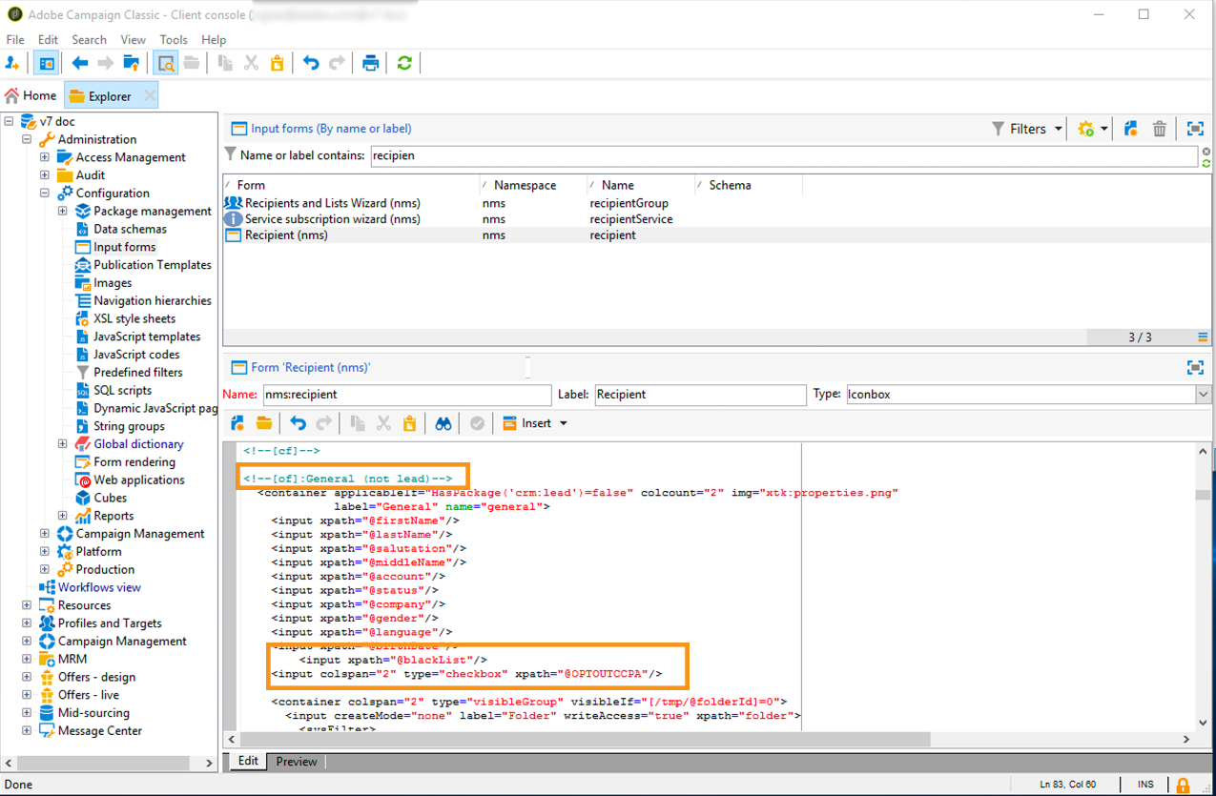The width and height of the screenshot is (1216, 796).
Task: Collapse the Configuration tree node
Action: point(45,194)
